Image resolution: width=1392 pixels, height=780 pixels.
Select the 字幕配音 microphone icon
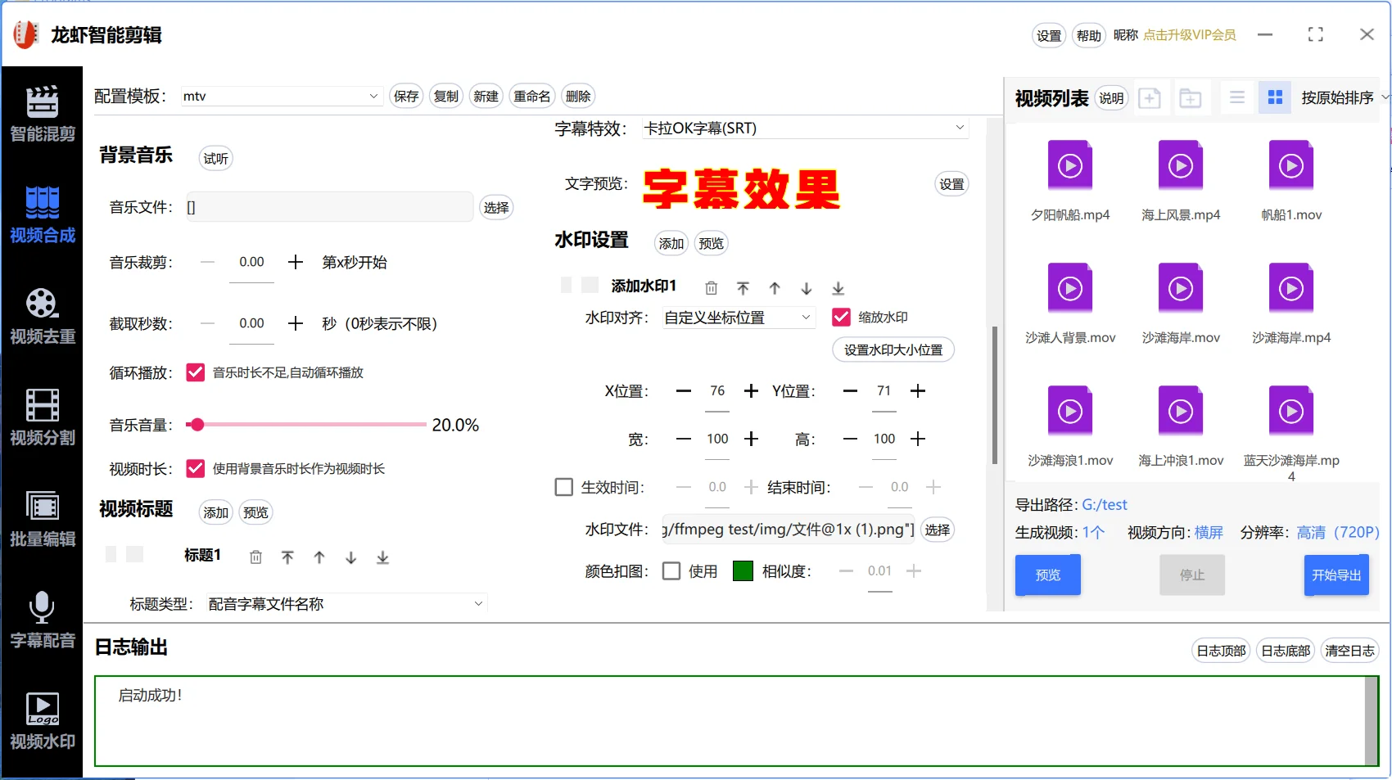(x=42, y=607)
